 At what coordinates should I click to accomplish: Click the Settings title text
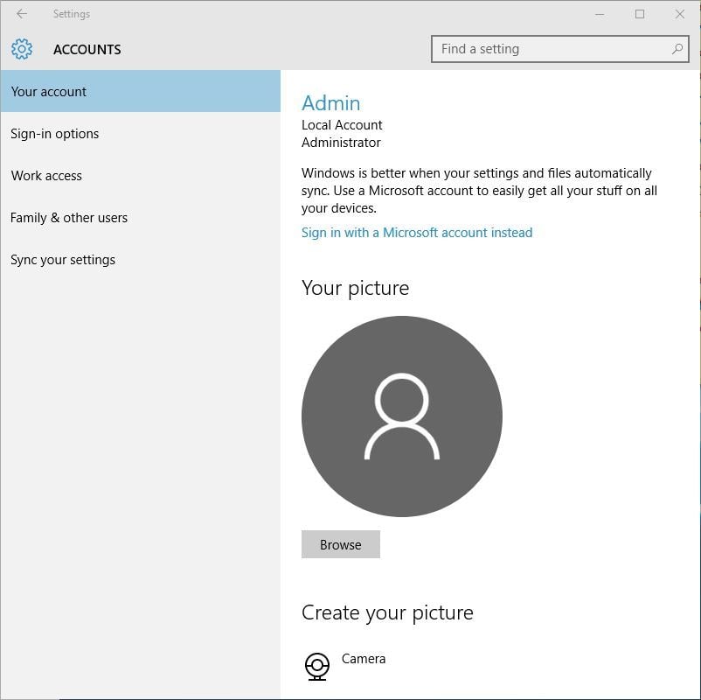(72, 14)
